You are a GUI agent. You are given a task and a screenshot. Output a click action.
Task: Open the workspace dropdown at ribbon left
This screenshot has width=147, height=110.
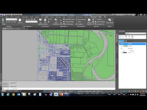click(12, 19)
